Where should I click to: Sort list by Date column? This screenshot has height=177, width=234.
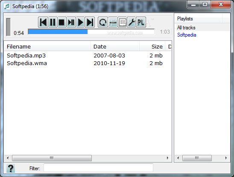coord(115,46)
